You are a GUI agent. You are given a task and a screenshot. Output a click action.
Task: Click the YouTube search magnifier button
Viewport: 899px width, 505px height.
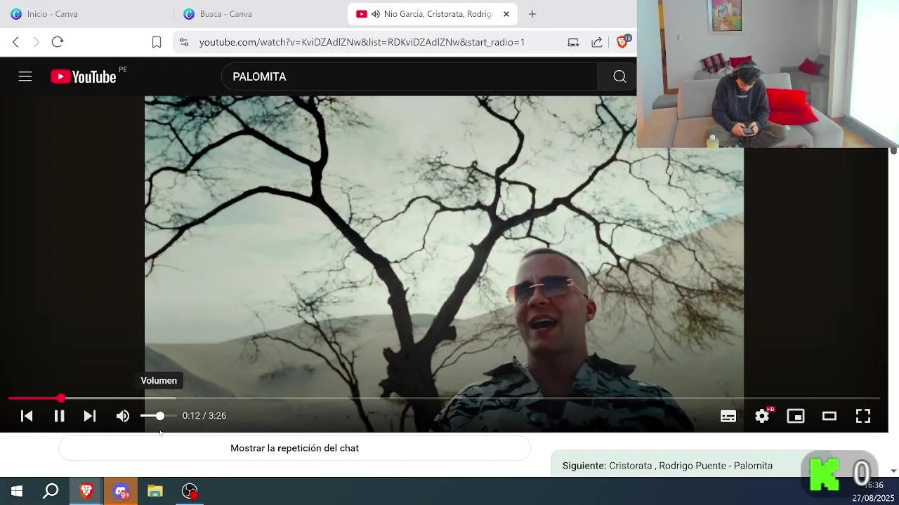pyautogui.click(x=619, y=76)
